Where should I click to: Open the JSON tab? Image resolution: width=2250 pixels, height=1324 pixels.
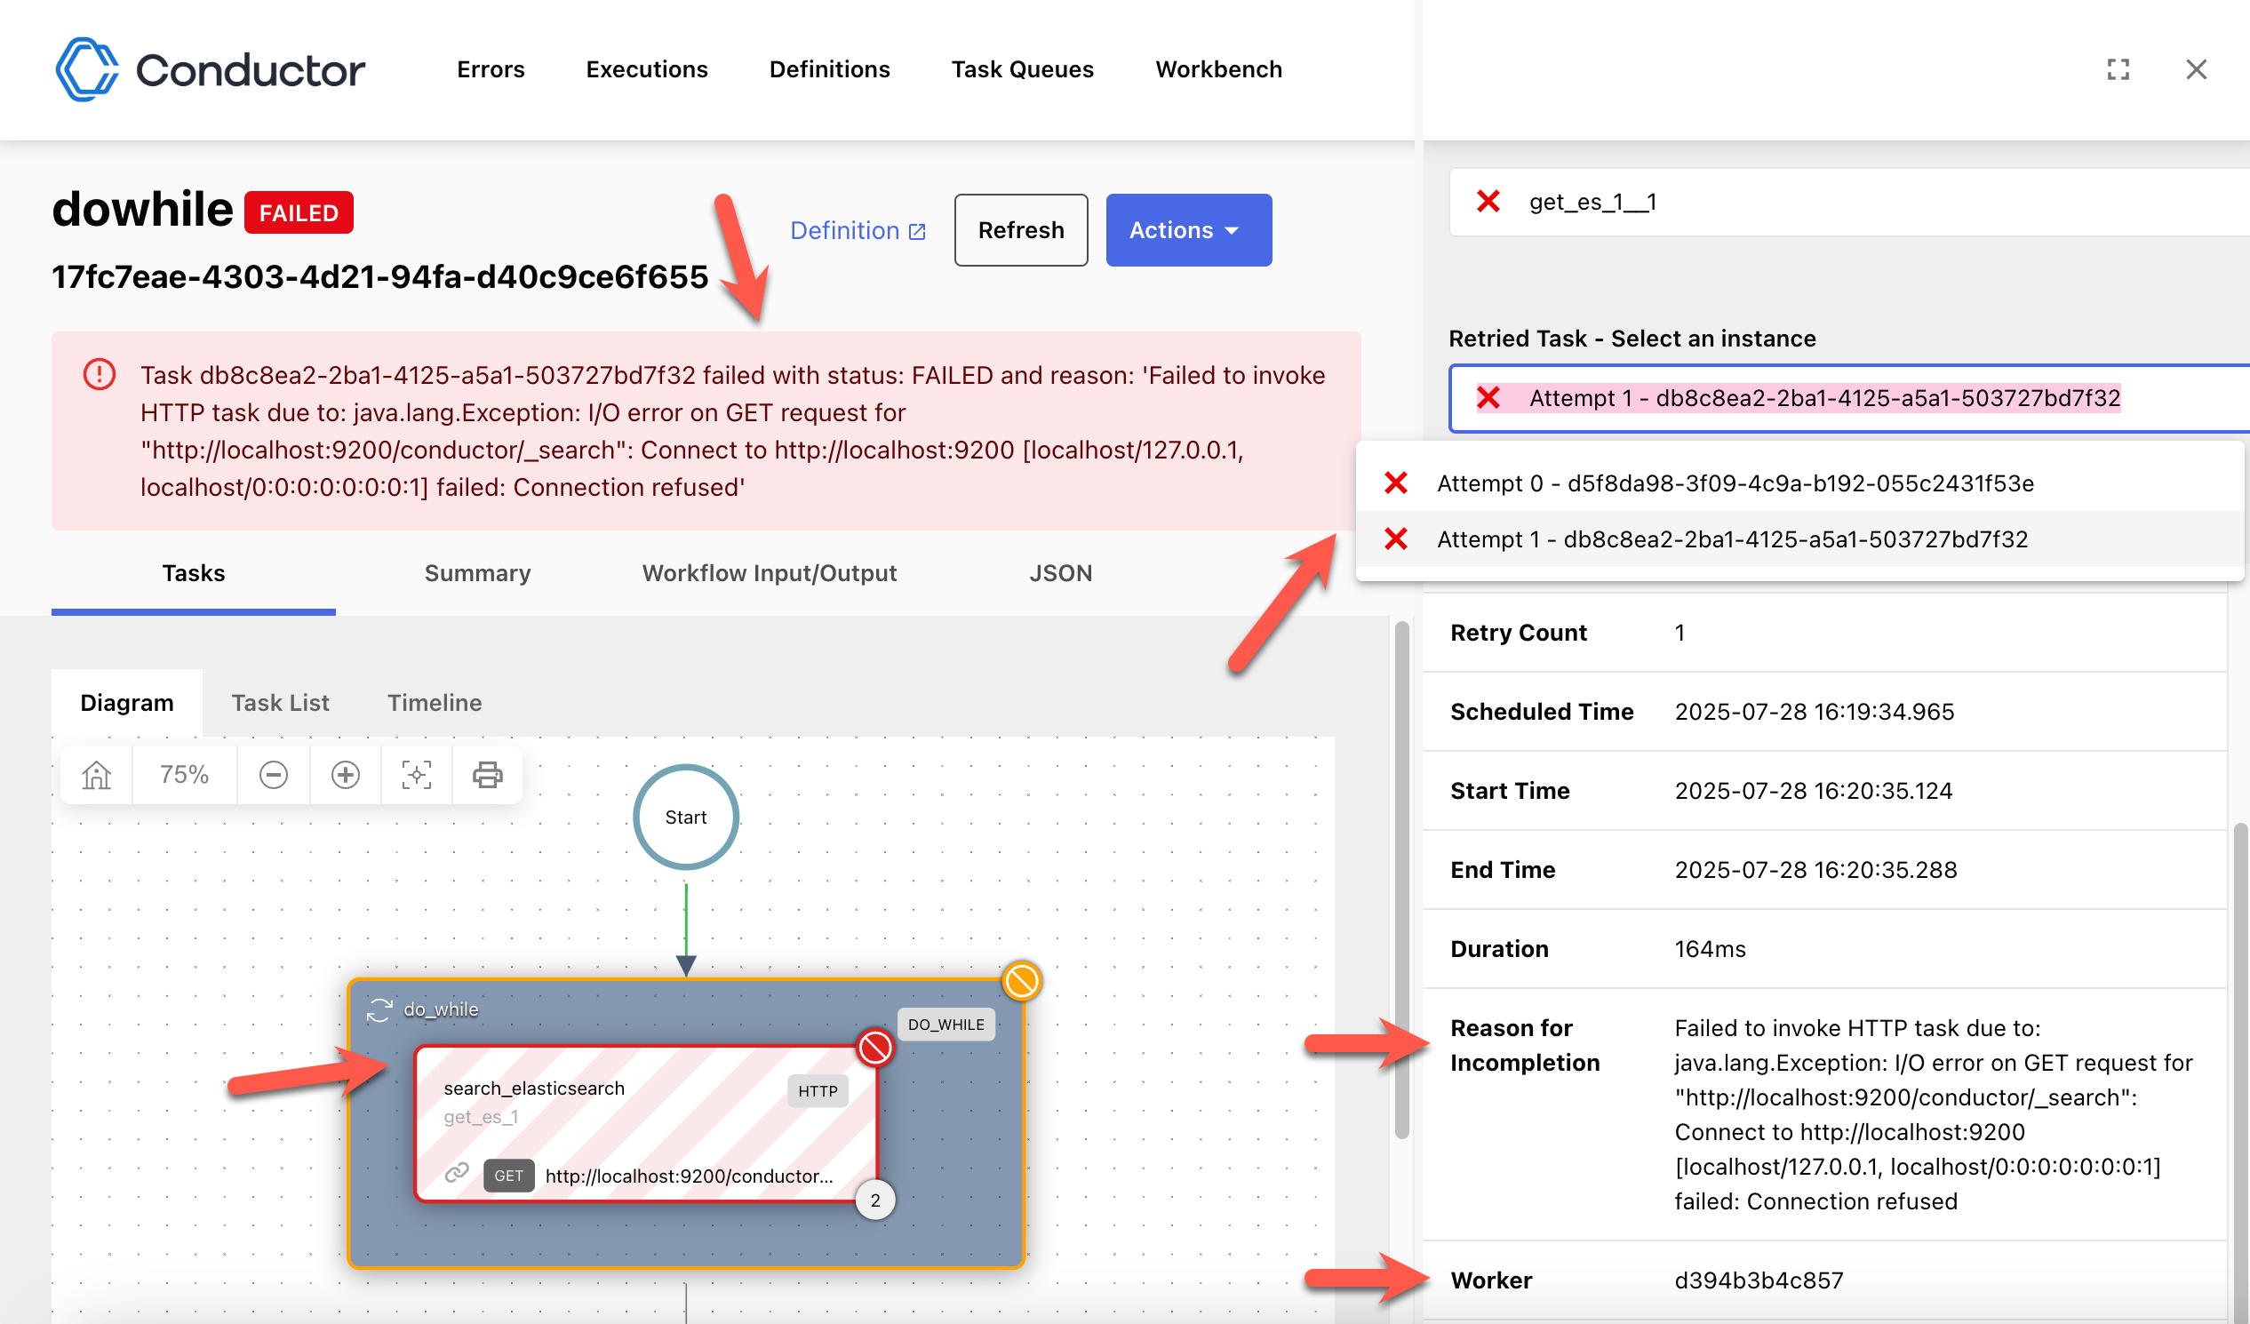(x=1061, y=573)
